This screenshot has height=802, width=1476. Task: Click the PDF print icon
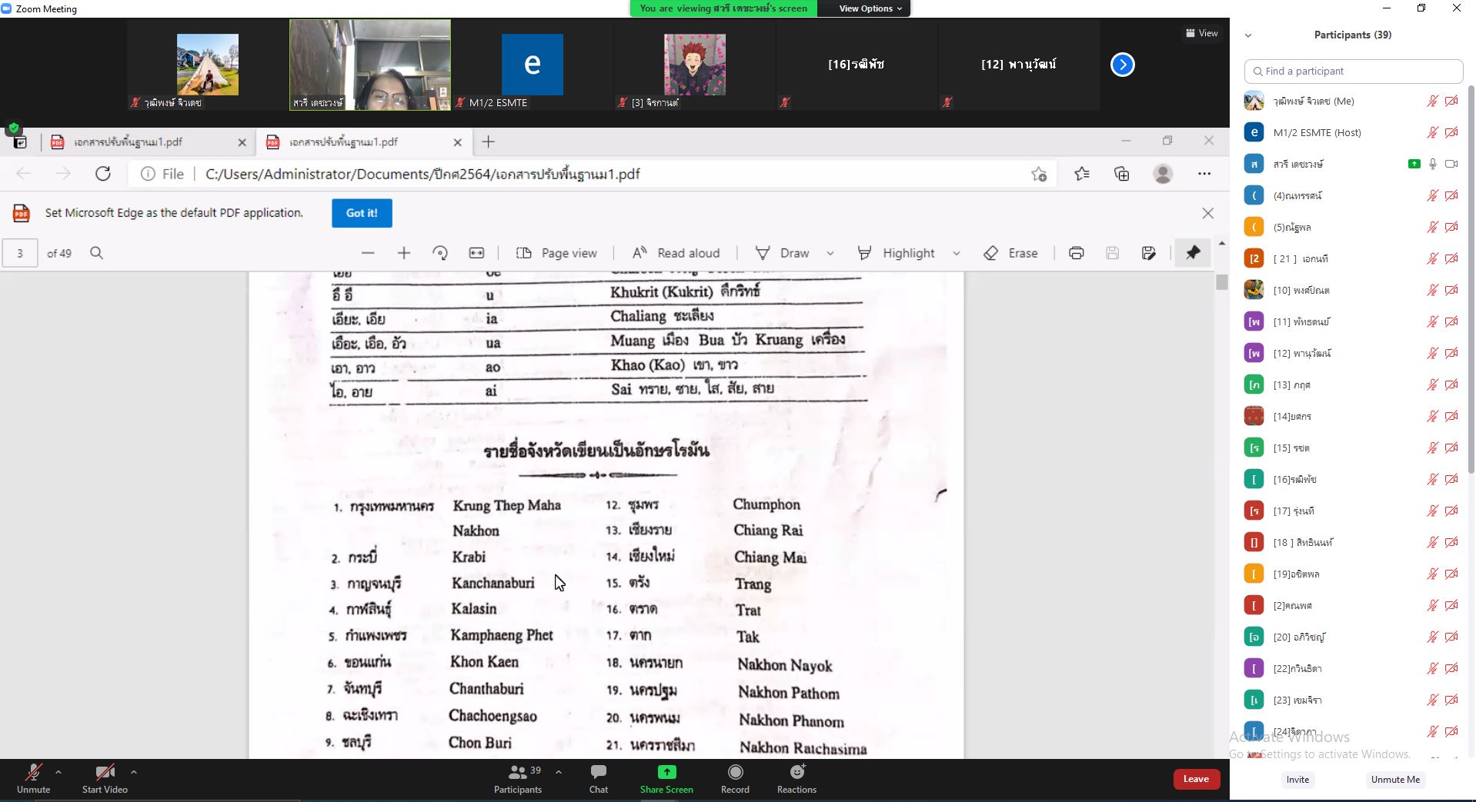coord(1076,253)
